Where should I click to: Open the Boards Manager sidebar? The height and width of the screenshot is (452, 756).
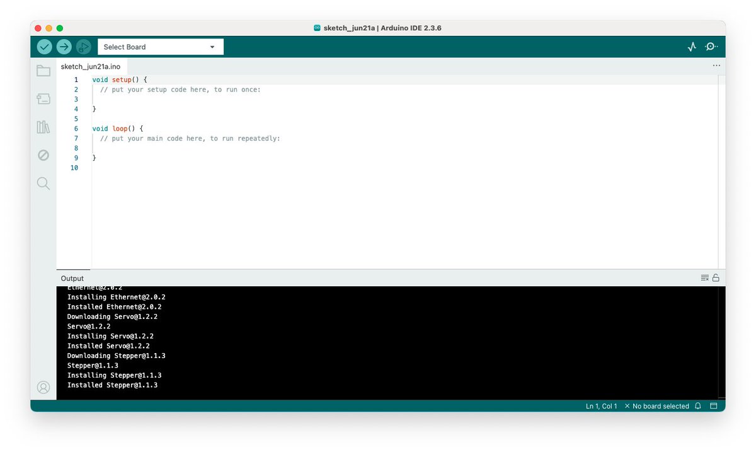tap(43, 99)
